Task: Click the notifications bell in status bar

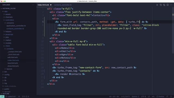Action: point(171,97)
